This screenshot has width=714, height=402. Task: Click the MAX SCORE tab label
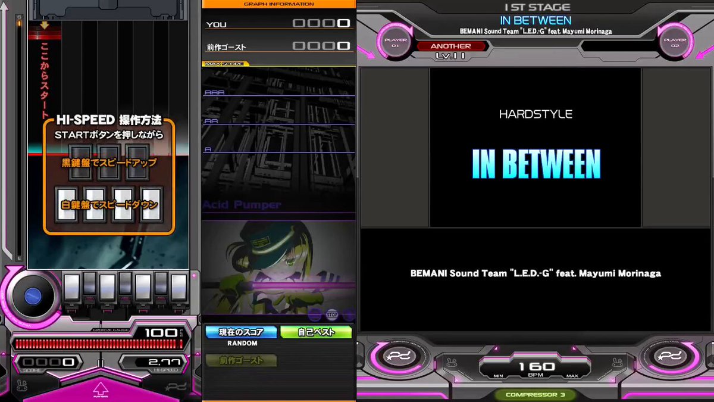[x=226, y=63]
